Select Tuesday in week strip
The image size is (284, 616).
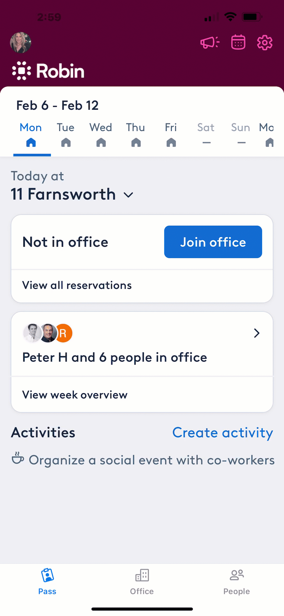(x=66, y=134)
